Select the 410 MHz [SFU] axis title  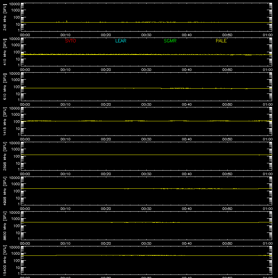click(x=5, y=52)
